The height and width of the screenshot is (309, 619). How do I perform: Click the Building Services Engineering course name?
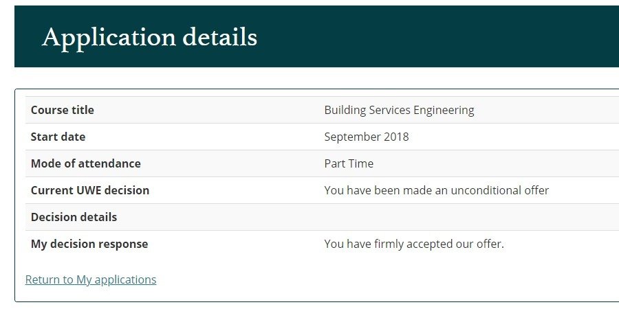coord(399,110)
